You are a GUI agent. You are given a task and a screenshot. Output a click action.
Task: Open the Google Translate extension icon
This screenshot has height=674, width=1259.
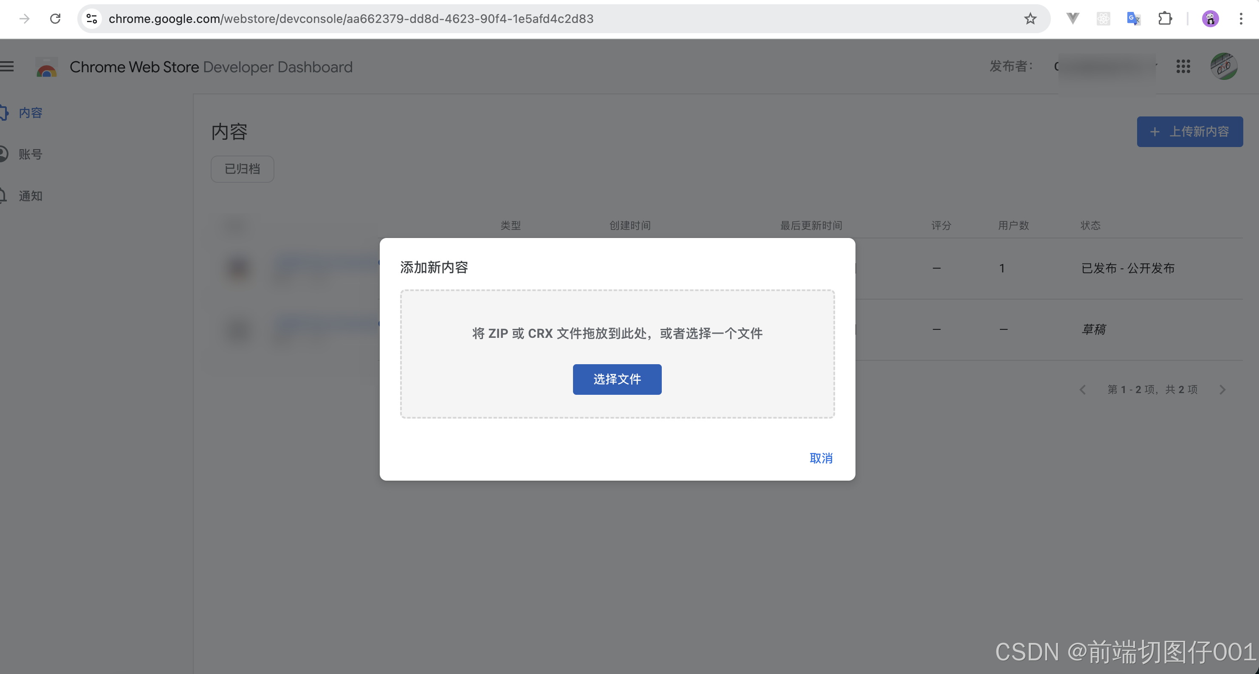click(x=1133, y=19)
